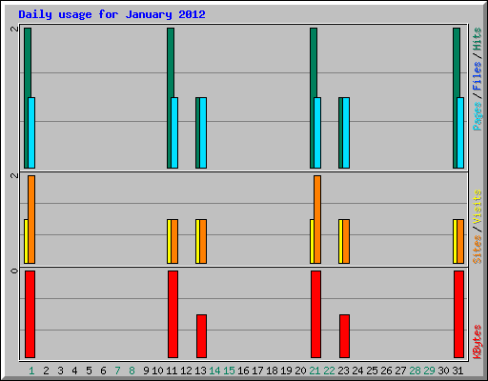
Task: Pick the red KBytes bar for day 11
Action: (x=173, y=314)
